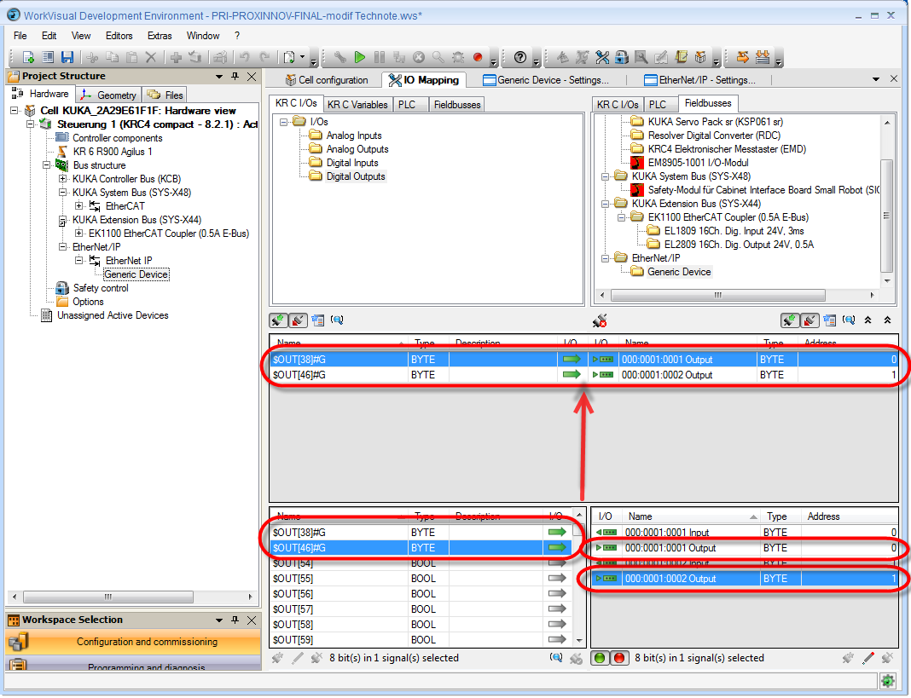Open the KR C Variables tab
This screenshot has width=911, height=698.
tap(357, 105)
